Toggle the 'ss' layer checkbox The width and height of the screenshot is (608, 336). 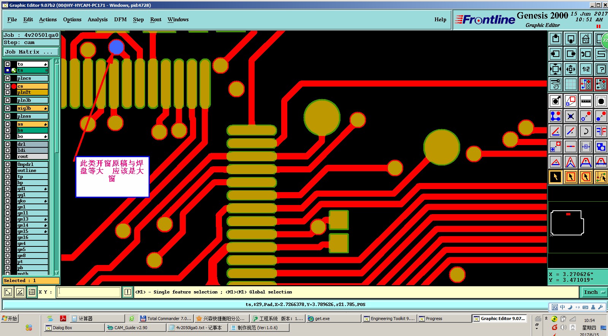(x=8, y=124)
